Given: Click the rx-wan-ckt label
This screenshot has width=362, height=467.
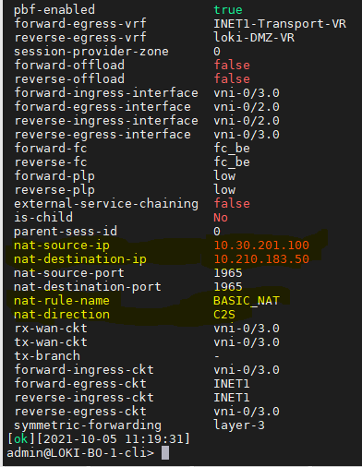Looking at the screenshot, I should pyautogui.click(x=51, y=329).
